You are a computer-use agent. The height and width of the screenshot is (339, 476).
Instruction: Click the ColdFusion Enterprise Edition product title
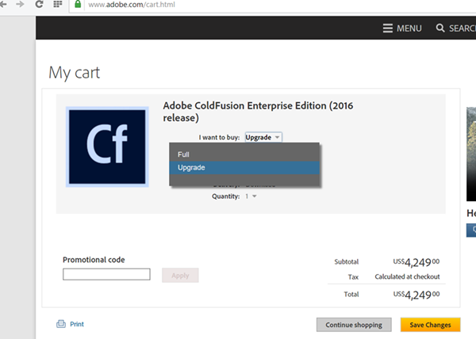coord(258,112)
